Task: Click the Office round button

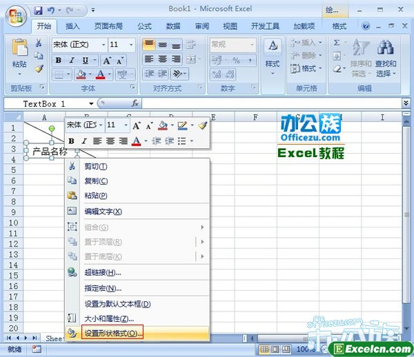Action: coord(17,16)
